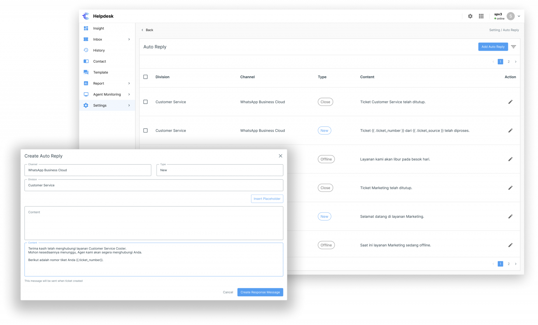
Task: Expand the Inbox submenu chevron
Action: pos(129,39)
